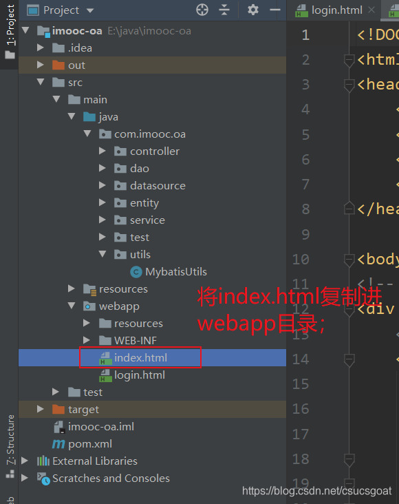Screen dimensions: 399x504
Task: Expand the .idea folder arrow
Action: (41, 48)
